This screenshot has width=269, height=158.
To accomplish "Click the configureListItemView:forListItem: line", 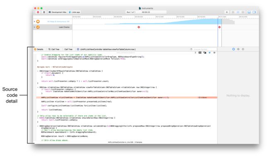I will (74, 106).
